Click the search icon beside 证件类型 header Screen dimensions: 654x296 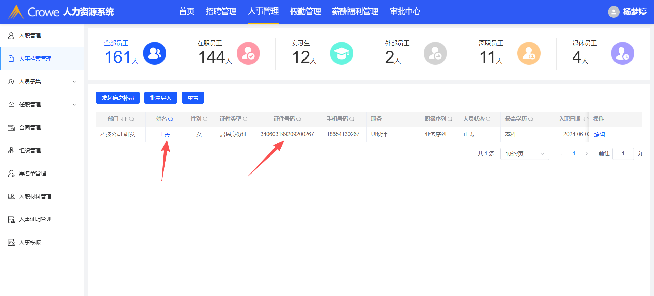click(x=245, y=119)
